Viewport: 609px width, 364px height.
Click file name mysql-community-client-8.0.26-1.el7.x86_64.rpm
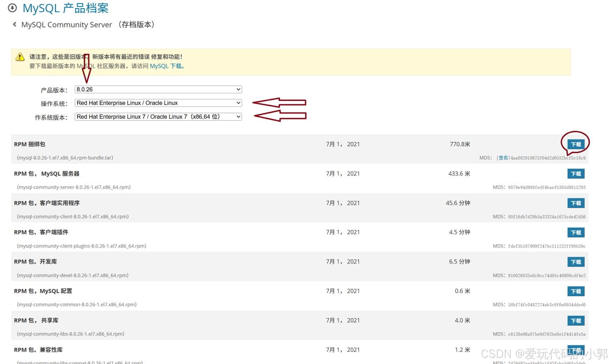pos(73,216)
